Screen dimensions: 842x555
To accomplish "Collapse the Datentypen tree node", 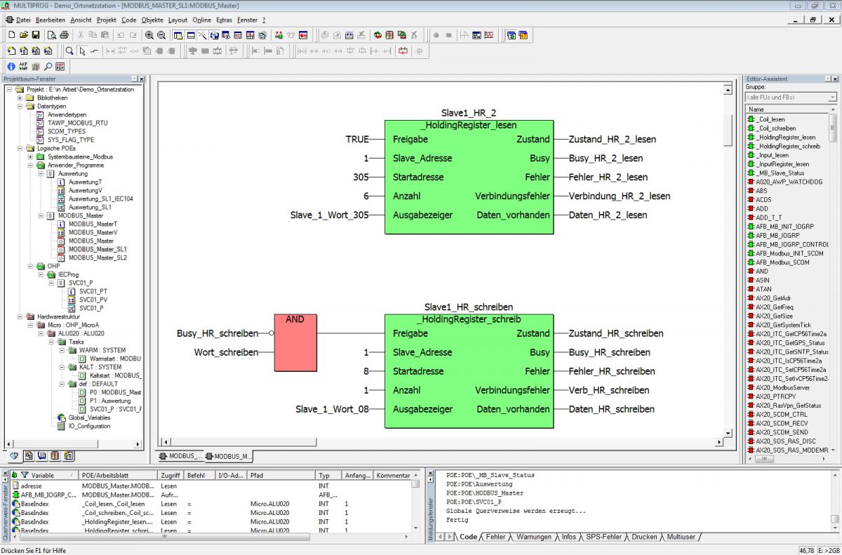I will point(20,106).
